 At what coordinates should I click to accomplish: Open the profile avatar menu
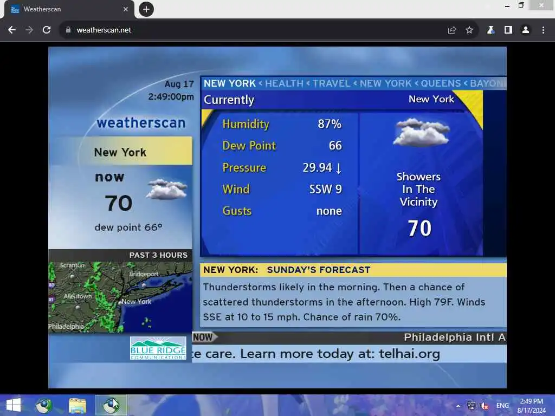coord(526,30)
